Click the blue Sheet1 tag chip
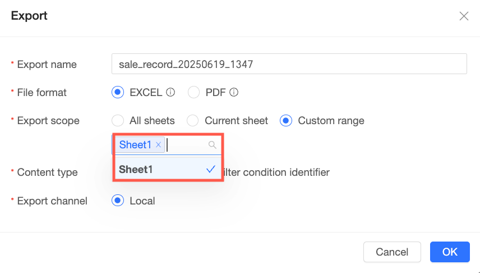Screen dimensions: 480x273 [135, 145]
